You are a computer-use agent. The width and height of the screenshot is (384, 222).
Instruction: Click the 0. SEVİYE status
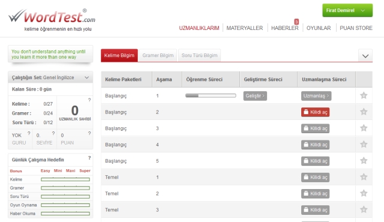(x=44, y=139)
